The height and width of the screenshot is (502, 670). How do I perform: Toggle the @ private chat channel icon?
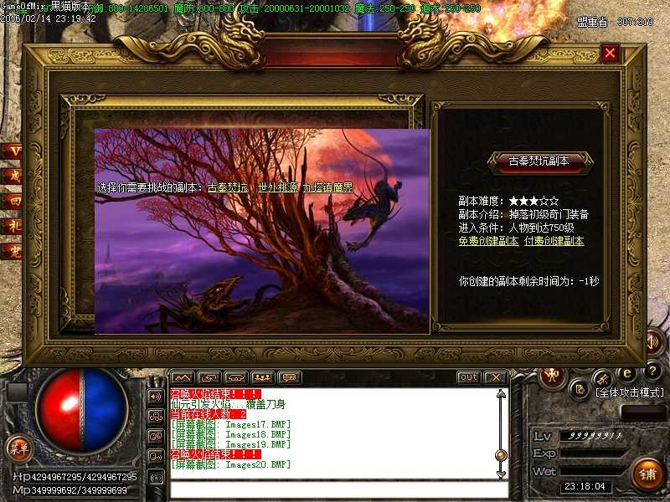[156, 436]
